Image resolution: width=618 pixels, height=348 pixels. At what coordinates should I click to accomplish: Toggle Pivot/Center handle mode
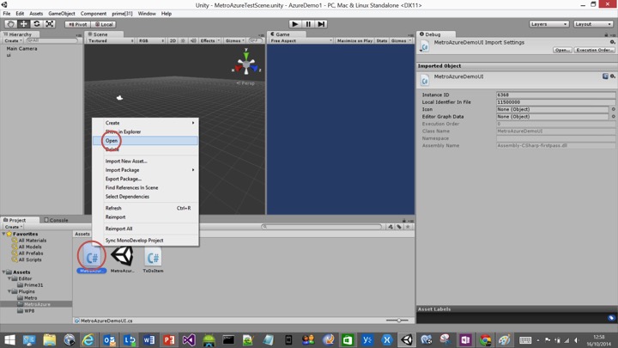pos(77,24)
